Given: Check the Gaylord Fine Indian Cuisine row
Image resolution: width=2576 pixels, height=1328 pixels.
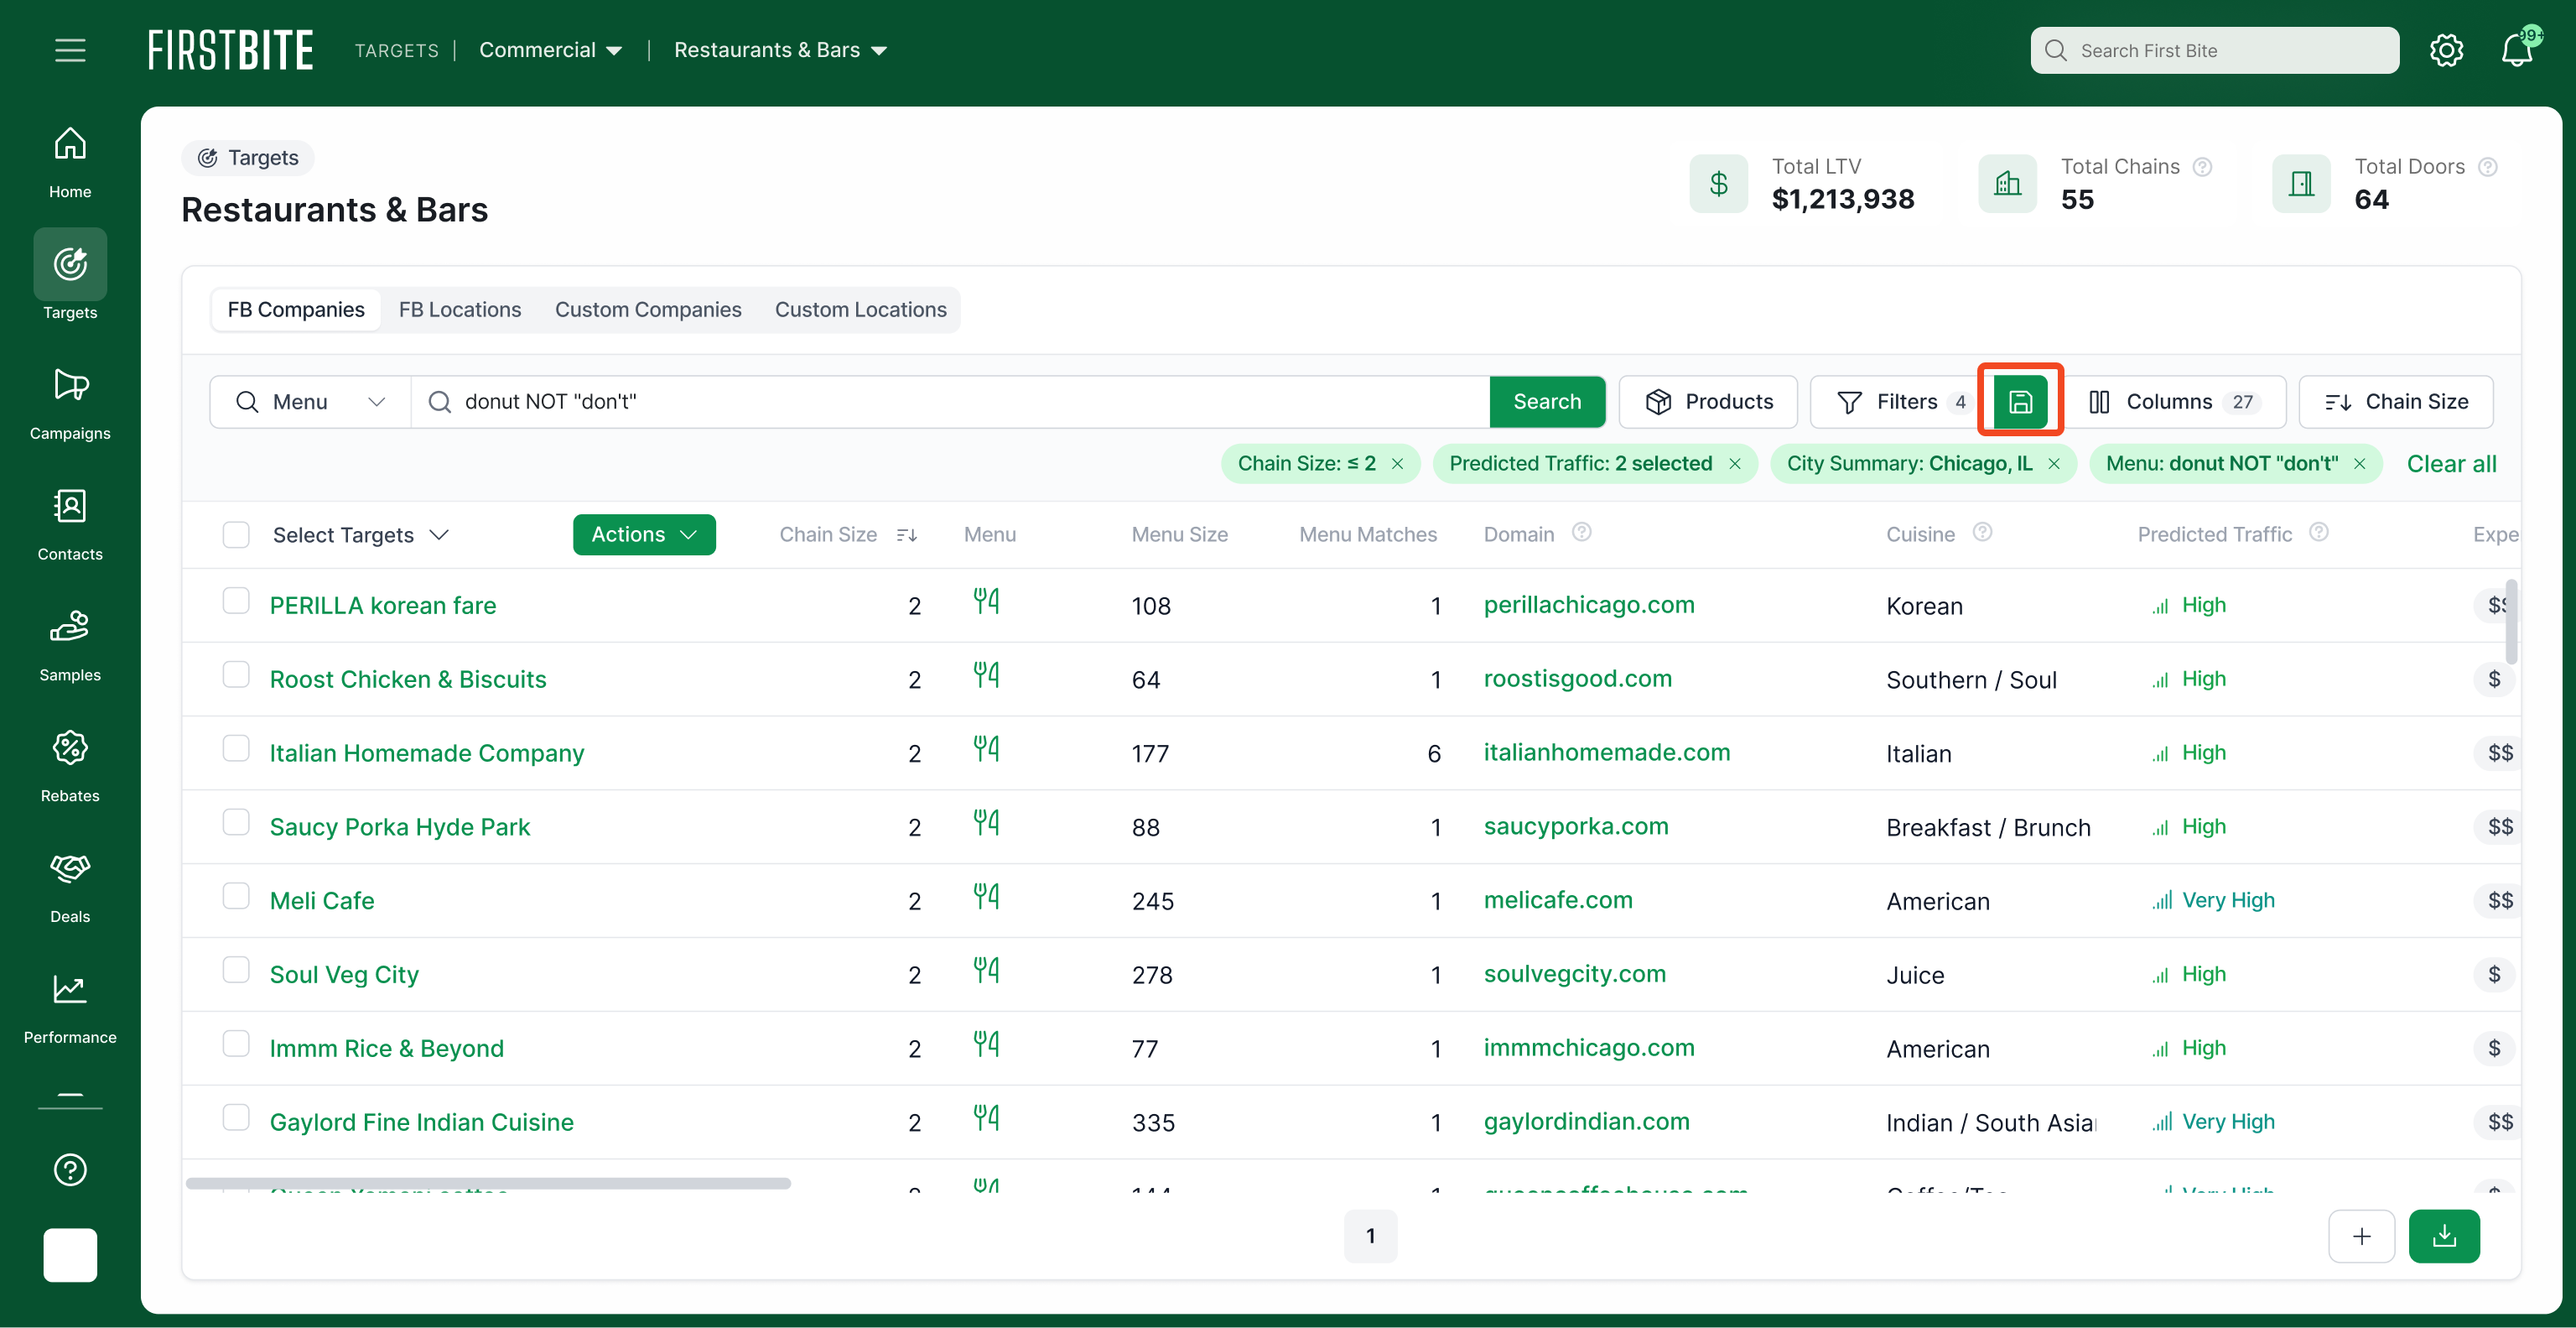Looking at the screenshot, I should click(x=236, y=1117).
